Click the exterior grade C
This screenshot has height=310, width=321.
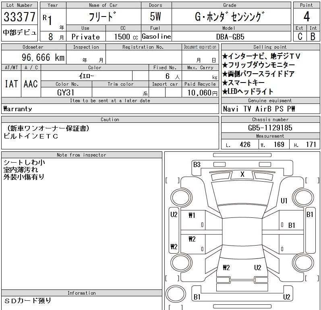[x=300, y=36]
